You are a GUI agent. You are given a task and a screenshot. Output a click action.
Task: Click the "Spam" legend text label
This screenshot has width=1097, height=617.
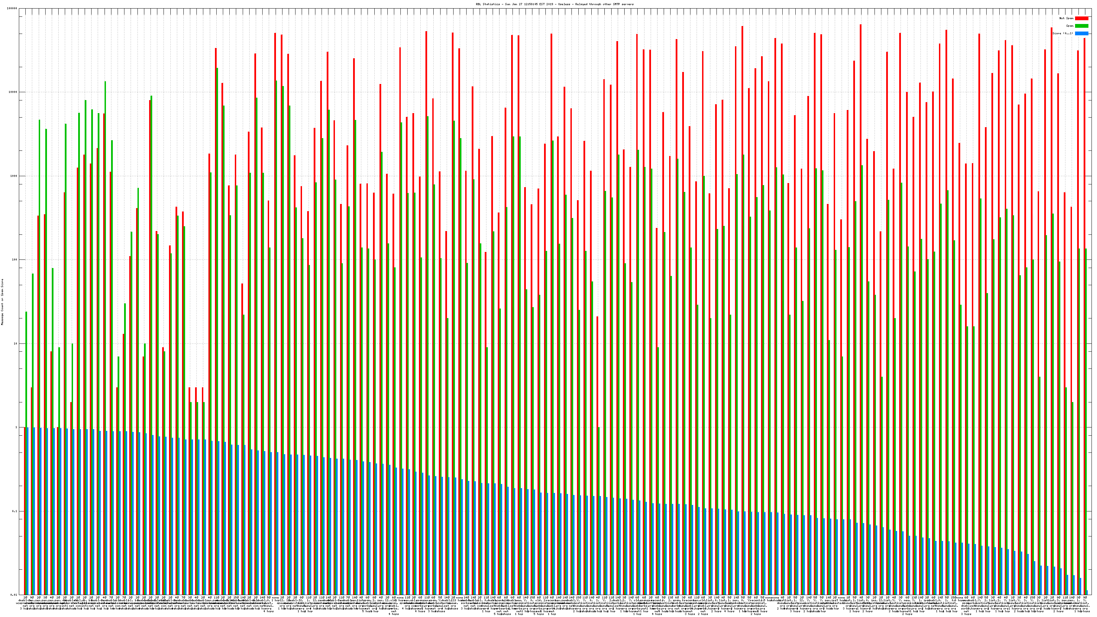(1070, 26)
